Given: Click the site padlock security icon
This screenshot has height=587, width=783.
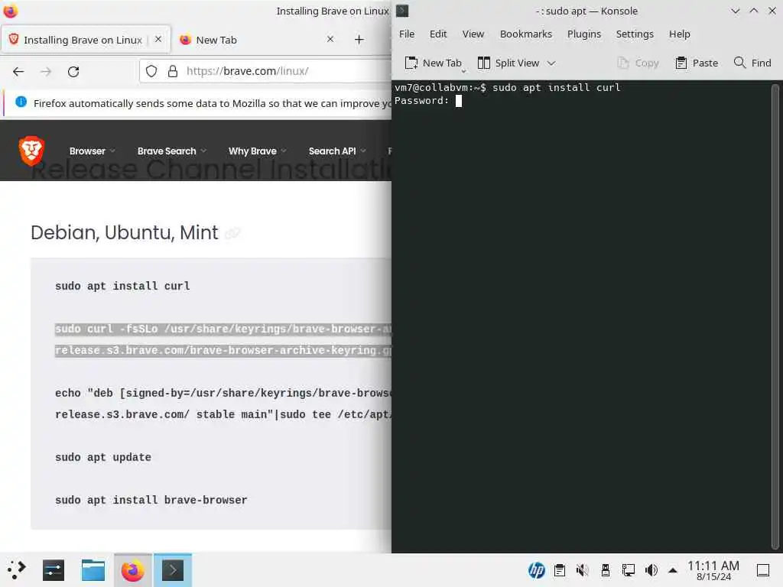Looking at the screenshot, I should (173, 71).
